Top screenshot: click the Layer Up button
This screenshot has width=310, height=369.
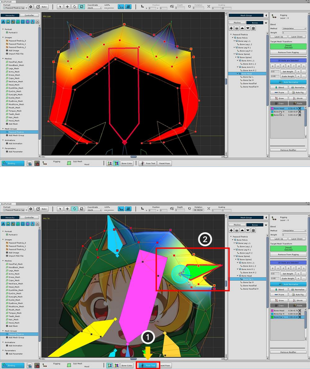click(279, 37)
